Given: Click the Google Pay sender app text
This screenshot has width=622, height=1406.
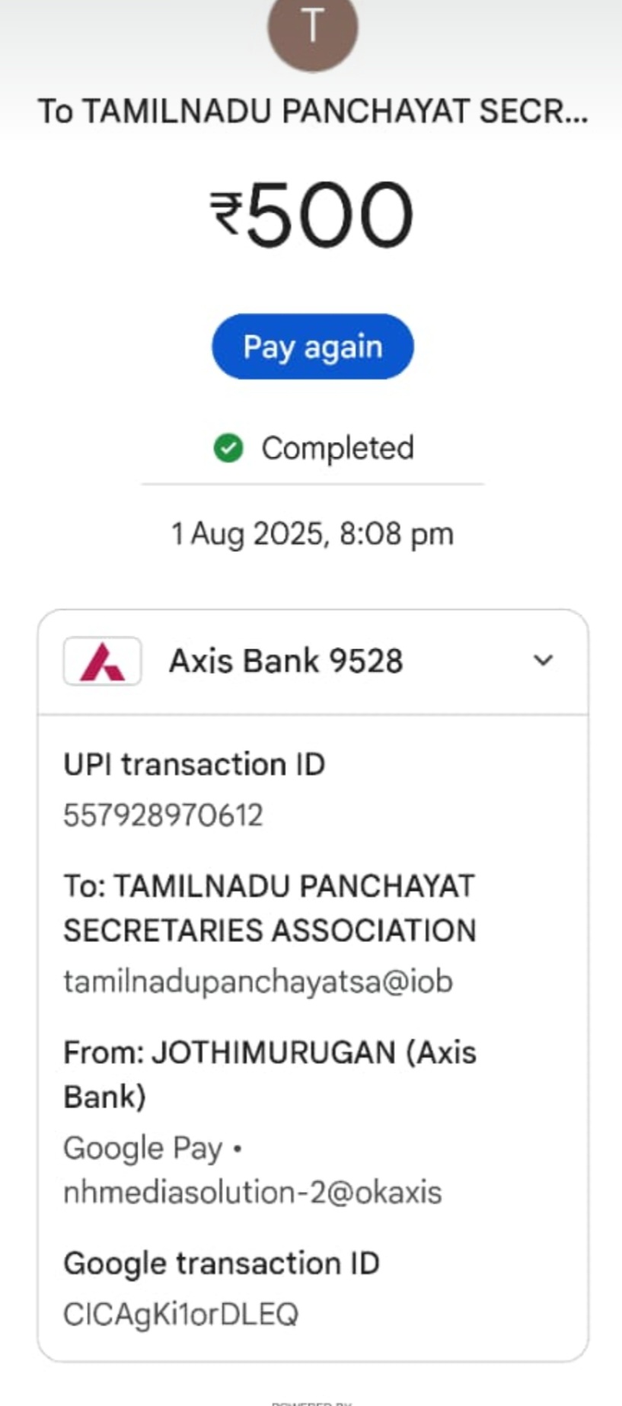Looking at the screenshot, I should click(x=143, y=1148).
